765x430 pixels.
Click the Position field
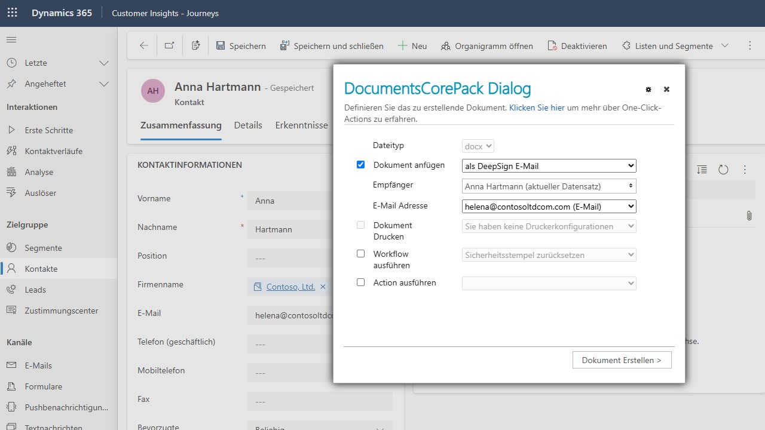tap(290, 258)
